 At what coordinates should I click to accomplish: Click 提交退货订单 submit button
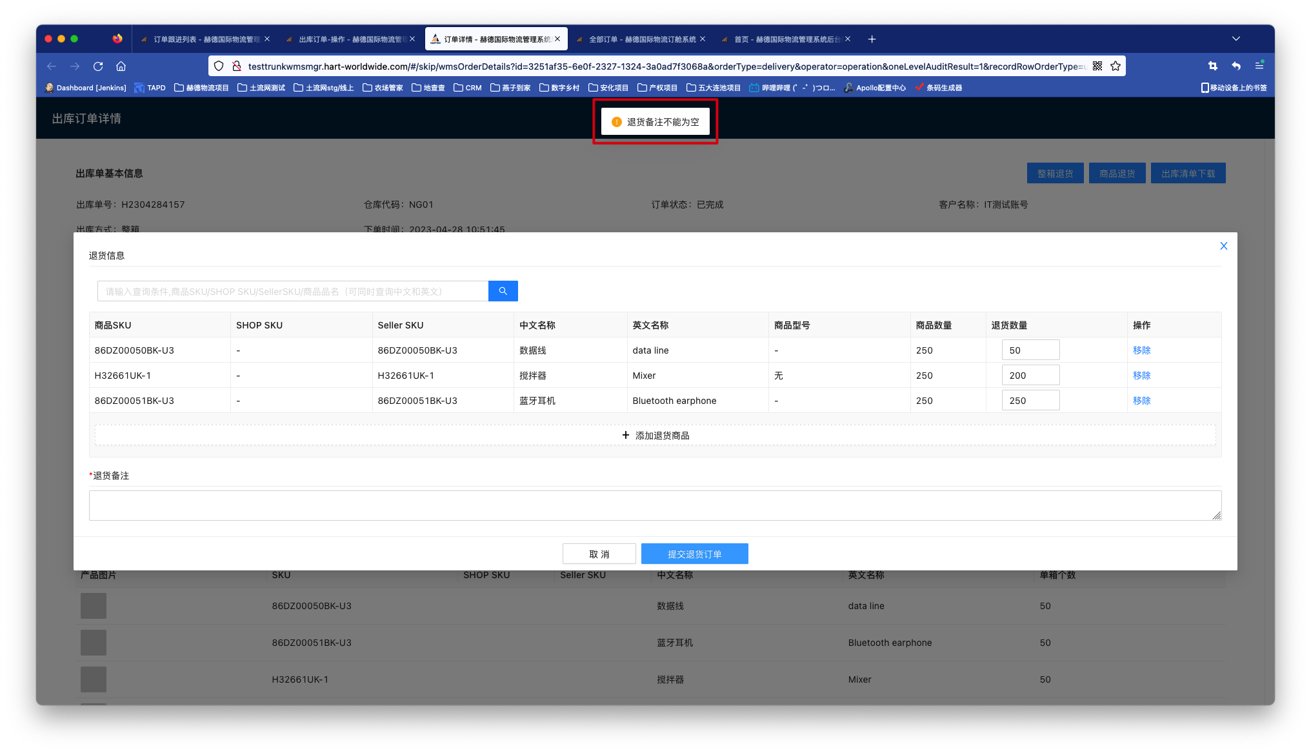click(x=694, y=554)
